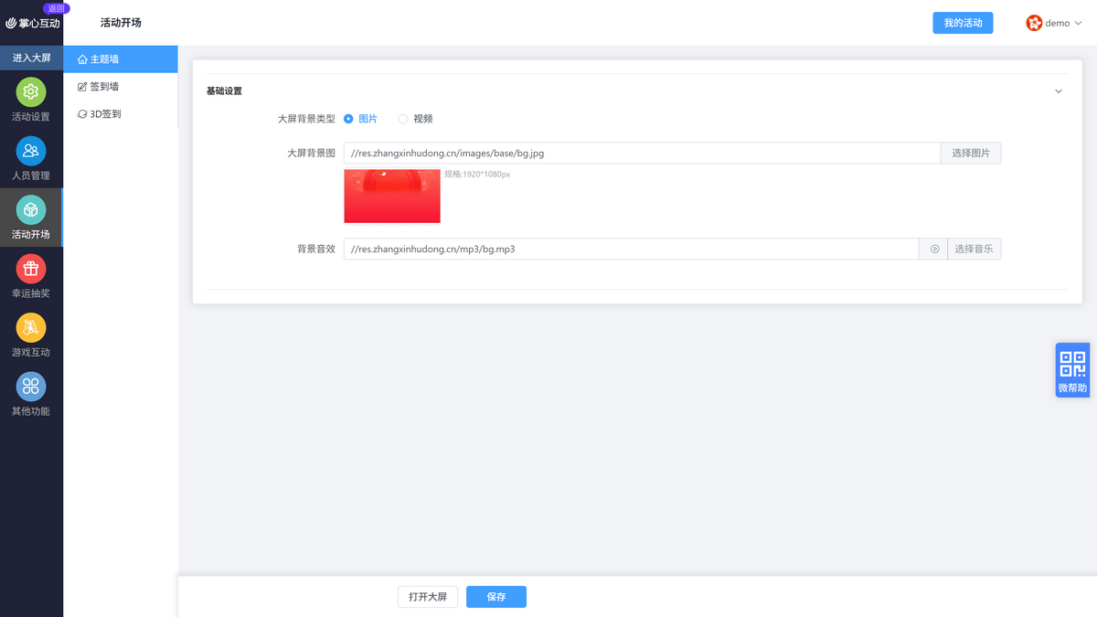Click the demo user avatar
This screenshot has height=617, width=1097.
point(1034,23)
